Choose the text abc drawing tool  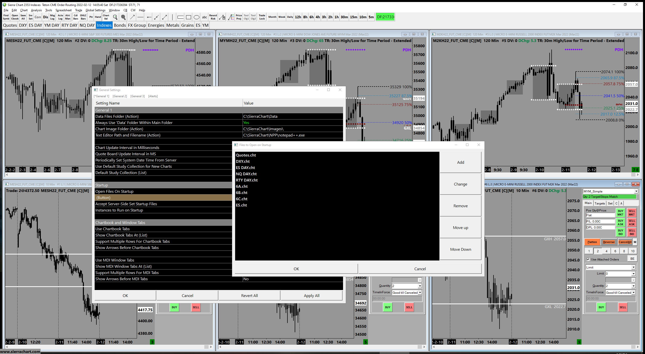tap(205, 17)
